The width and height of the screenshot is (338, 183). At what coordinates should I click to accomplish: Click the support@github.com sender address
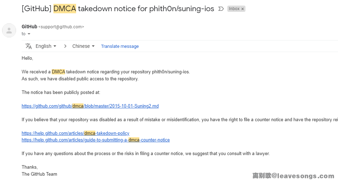click(x=61, y=27)
